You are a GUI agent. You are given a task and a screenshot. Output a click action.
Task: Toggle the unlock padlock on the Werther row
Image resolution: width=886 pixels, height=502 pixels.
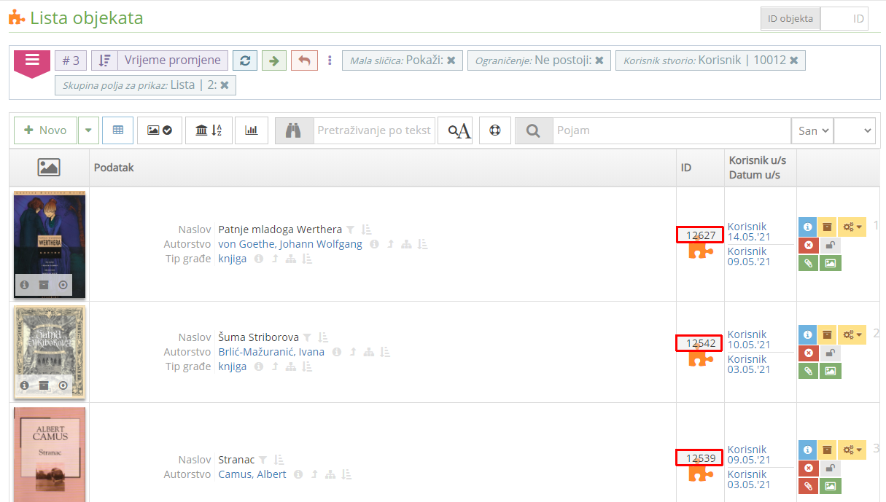[x=831, y=245]
